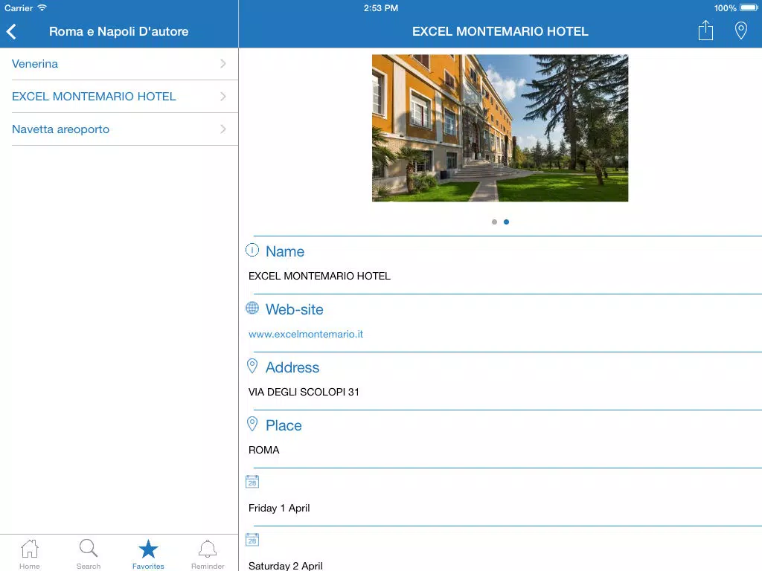Tap the pin icon beside Address
Image resolution: width=762 pixels, height=571 pixels.
[252, 366]
